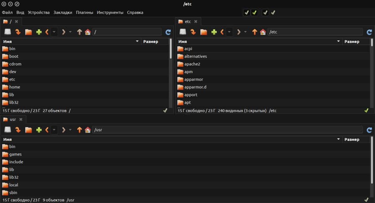Viewport: 375px width, 203px height.
Task: Open forward history dropdown in /etc panel
Action: point(245,32)
